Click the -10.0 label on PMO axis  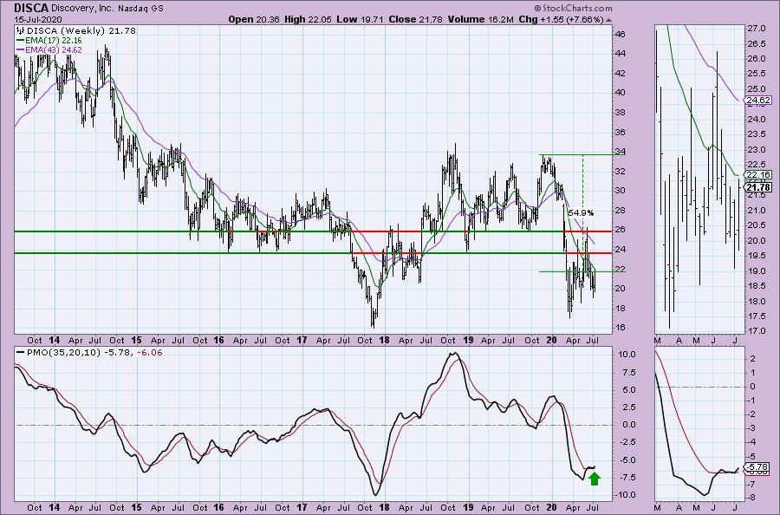[625, 495]
